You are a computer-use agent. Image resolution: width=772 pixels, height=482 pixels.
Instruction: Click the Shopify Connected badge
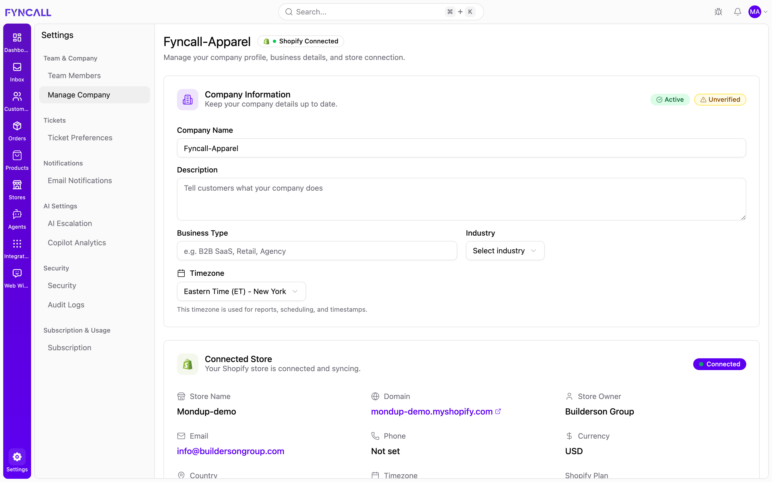pos(300,41)
